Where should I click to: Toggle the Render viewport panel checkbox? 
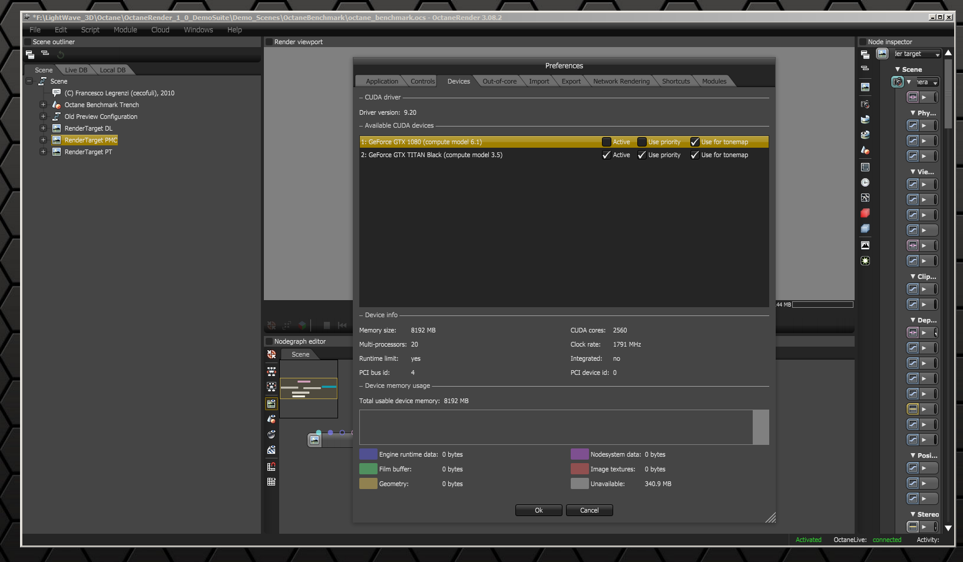[x=269, y=42]
